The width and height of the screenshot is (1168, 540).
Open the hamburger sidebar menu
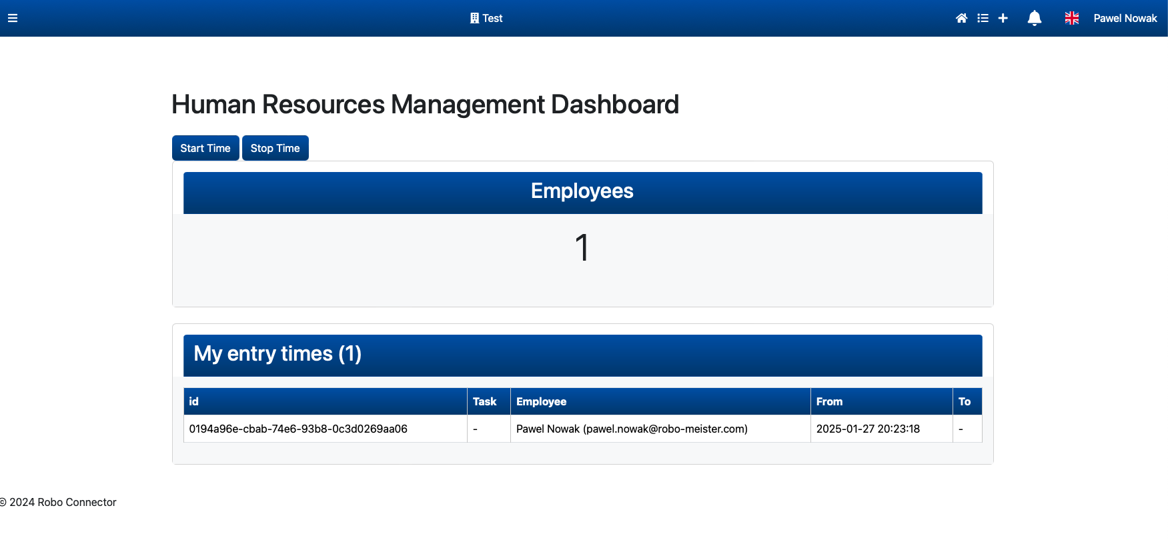point(12,18)
